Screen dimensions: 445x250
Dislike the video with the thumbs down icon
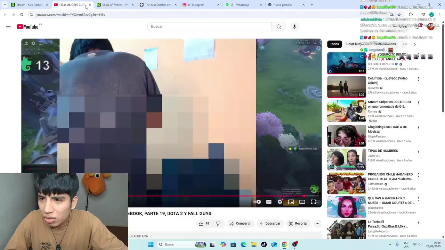(218, 224)
